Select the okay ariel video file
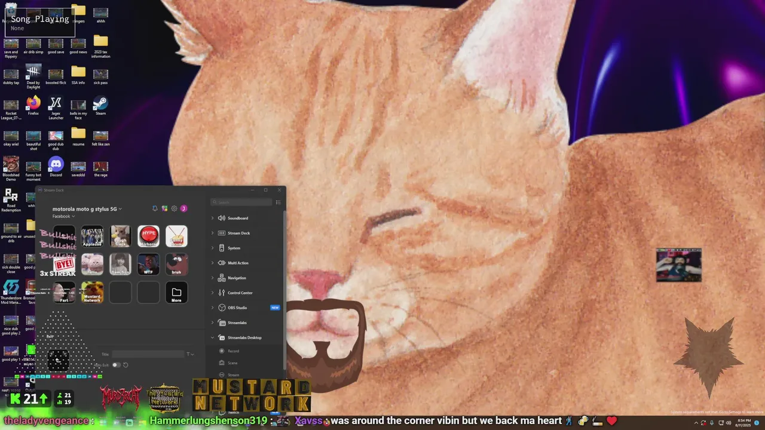Image resolution: width=765 pixels, height=430 pixels. [11, 138]
